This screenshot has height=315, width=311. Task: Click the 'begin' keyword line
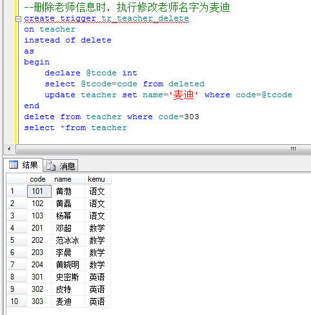(37, 62)
